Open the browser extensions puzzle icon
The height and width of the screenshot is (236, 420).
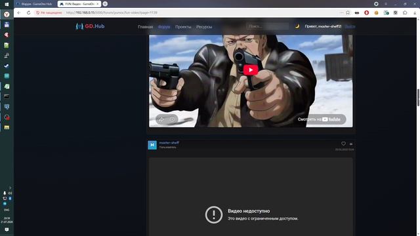point(405,12)
